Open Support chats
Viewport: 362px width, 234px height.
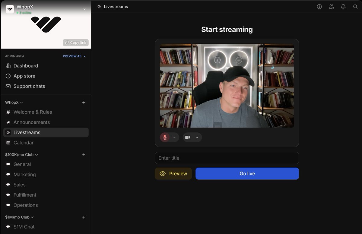(x=29, y=86)
